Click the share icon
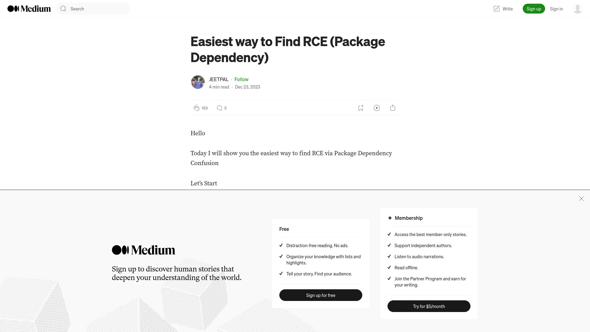Image resolution: width=590 pixels, height=332 pixels. coord(393,108)
